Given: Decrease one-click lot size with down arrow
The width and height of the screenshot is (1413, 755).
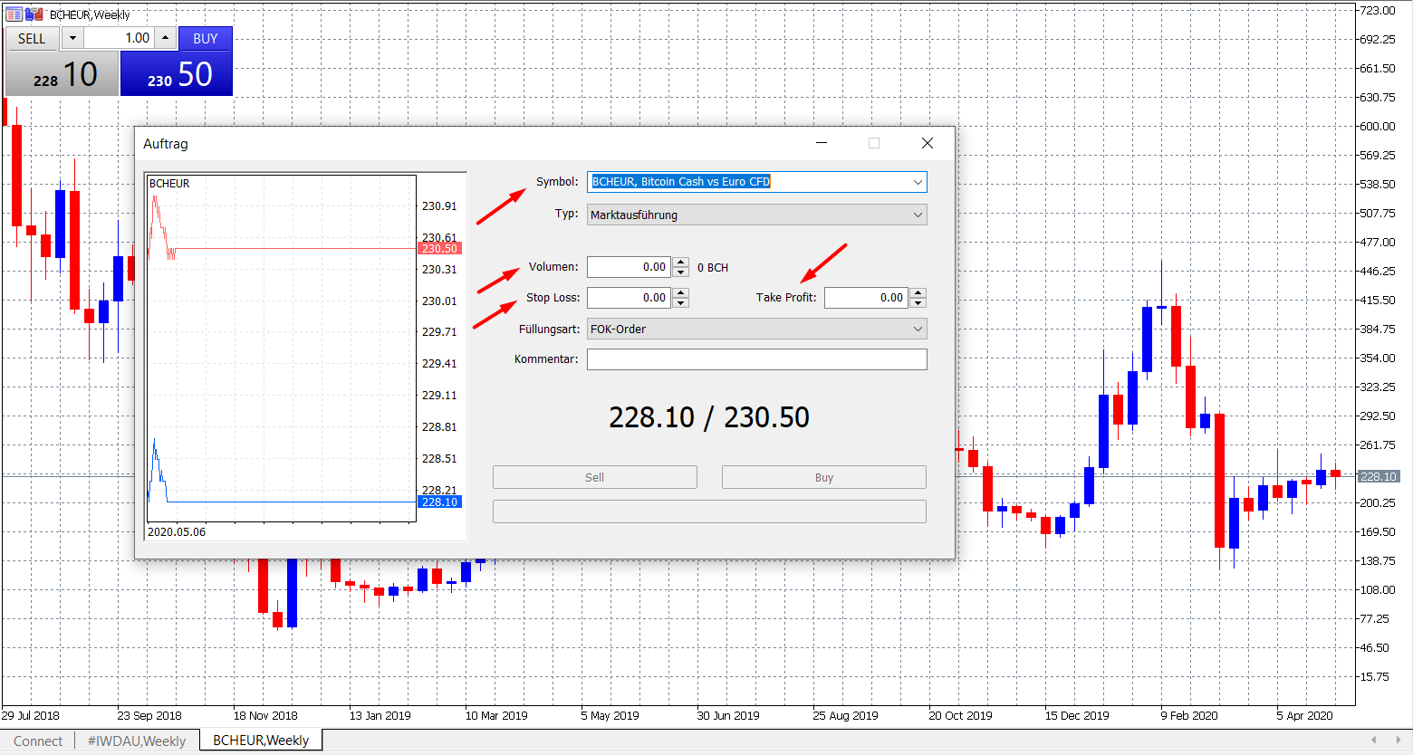Looking at the screenshot, I should (72, 38).
